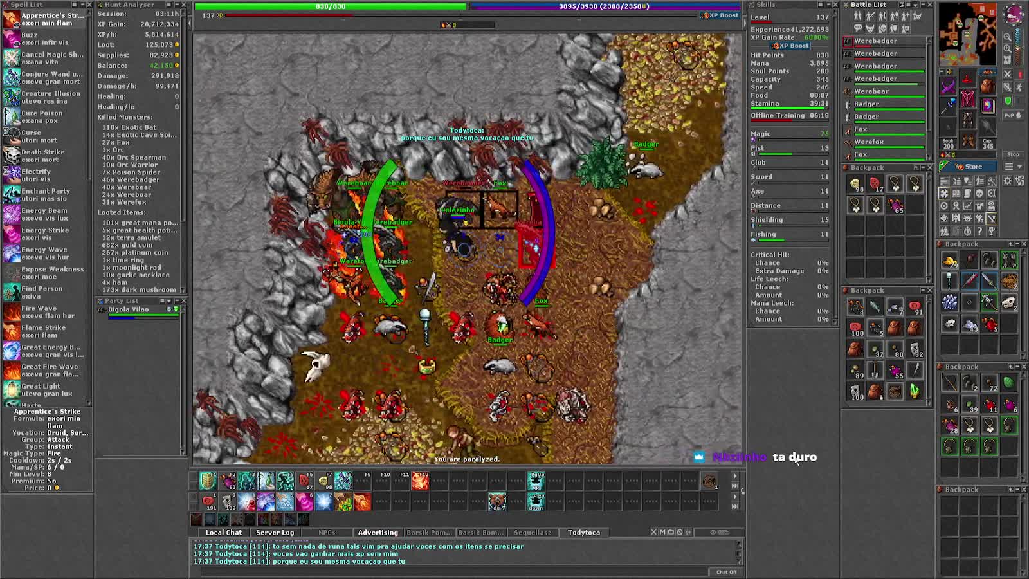The height and width of the screenshot is (579, 1029).
Task: Open the analytics chart icon
Action: pos(967,206)
